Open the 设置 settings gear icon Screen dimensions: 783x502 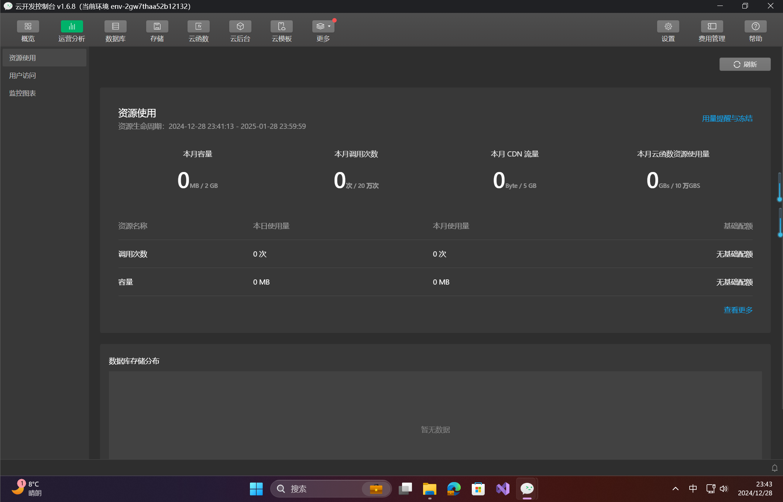[668, 27]
